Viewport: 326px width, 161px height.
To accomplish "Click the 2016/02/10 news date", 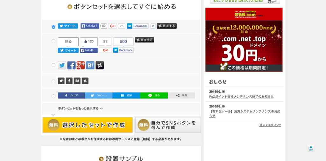I will [217, 106].
